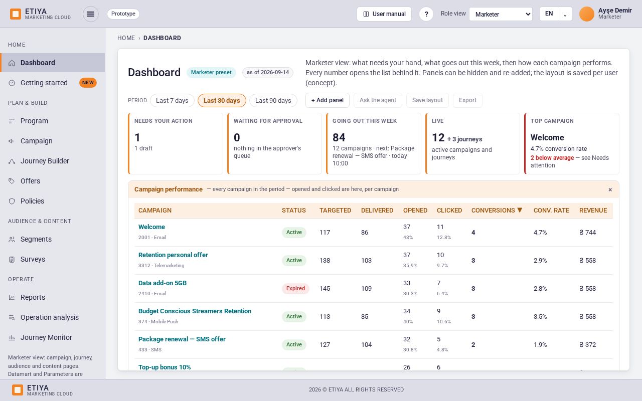Open the Welcome campaign link in table
The width and height of the screenshot is (642, 401).
pos(151,227)
